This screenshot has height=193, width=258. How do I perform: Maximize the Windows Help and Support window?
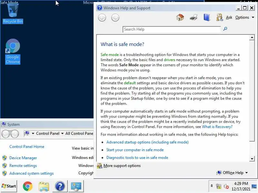(x=245, y=8)
